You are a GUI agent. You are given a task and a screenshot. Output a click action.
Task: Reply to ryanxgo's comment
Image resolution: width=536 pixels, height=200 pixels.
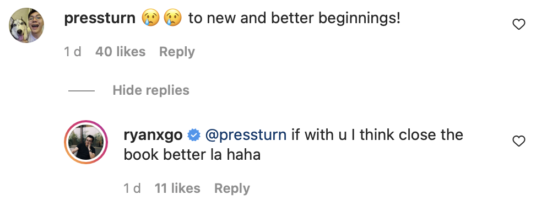coord(232,188)
